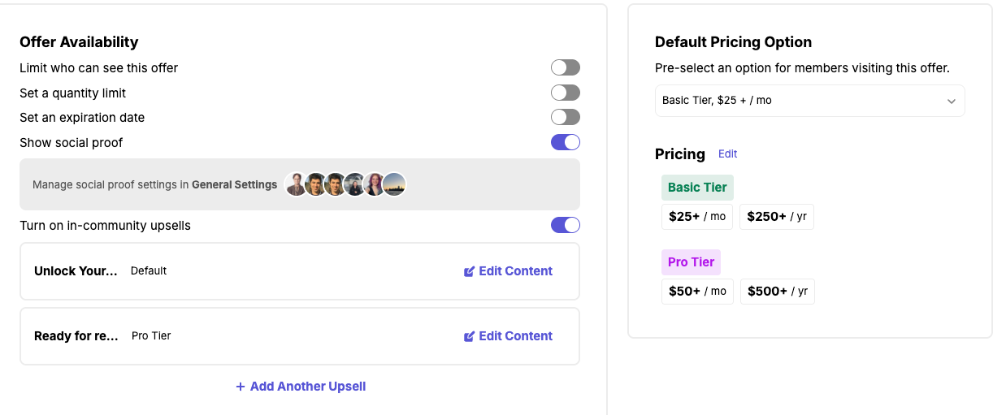Select the Basic Tier label
1006x415 pixels.
tap(697, 188)
